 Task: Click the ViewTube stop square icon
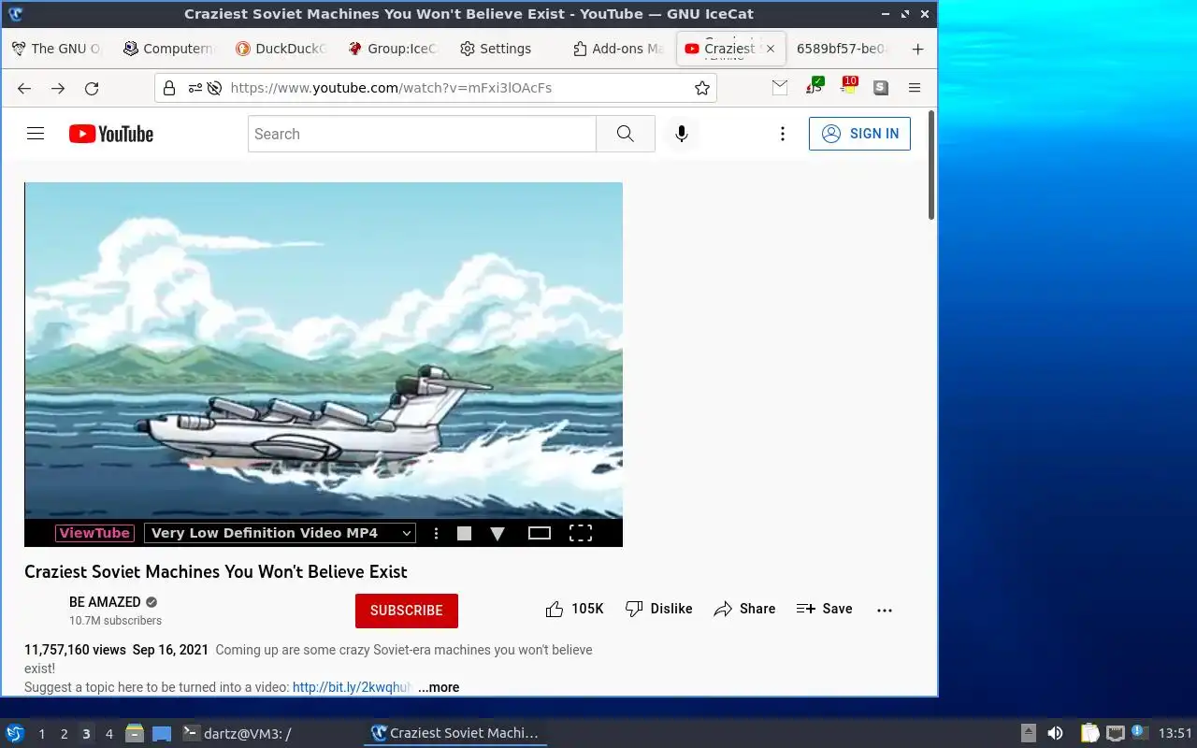tap(464, 533)
